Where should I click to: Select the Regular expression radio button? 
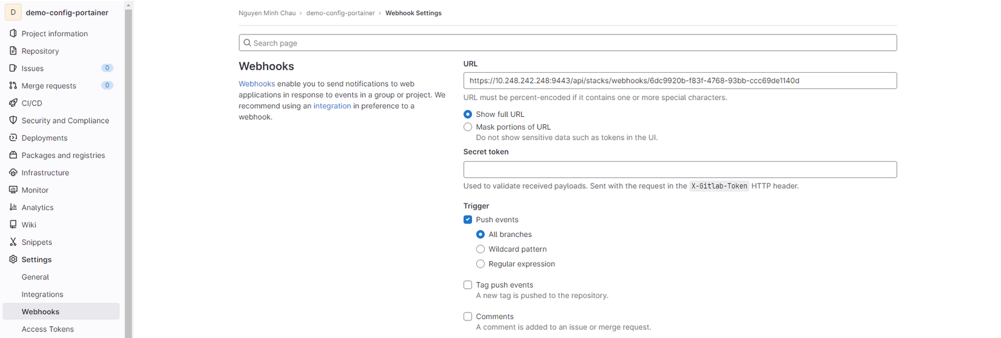[x=480, y=264]
